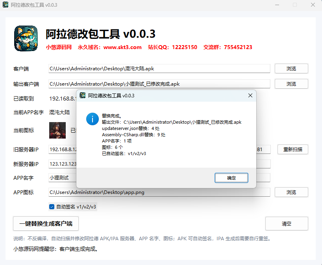Click the current app icon thumbnail
Viewport: 322px width, 265px height.
(x=57, y=130)
